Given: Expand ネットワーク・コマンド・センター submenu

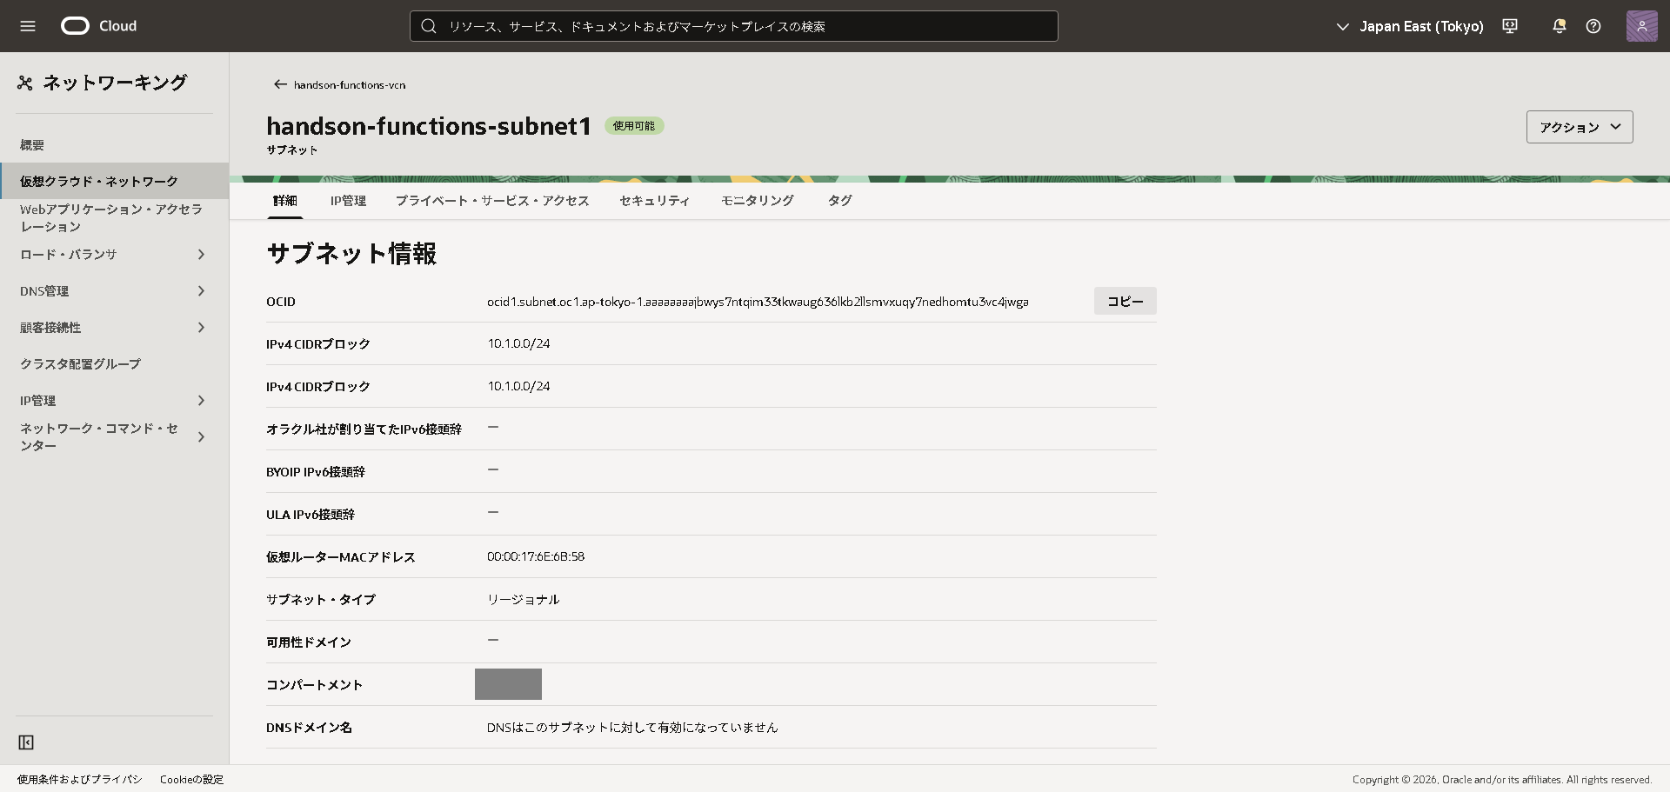Looking at the screenshot, I should (201, 437).
